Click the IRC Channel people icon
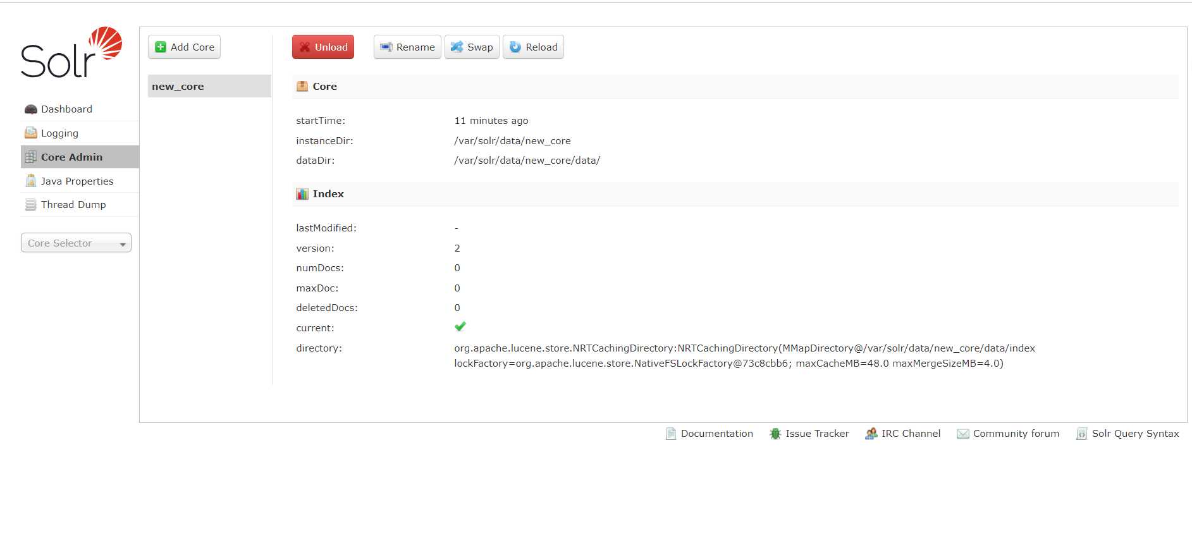The height and width of the screenshot is (557, 1192). pyautogui.click(x=871, y=434)
